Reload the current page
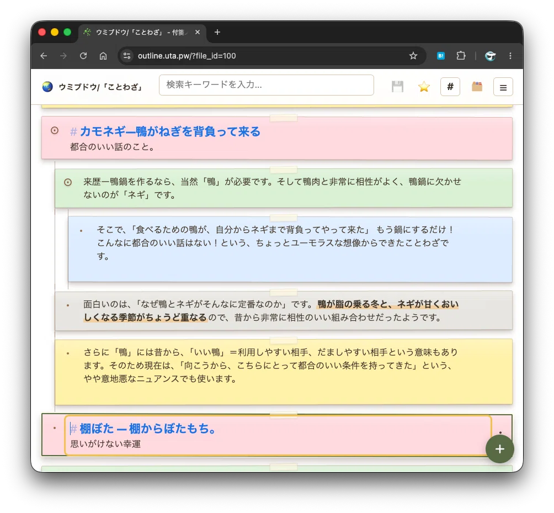Viewport: 554px width, 513px height. click(83, 56)
